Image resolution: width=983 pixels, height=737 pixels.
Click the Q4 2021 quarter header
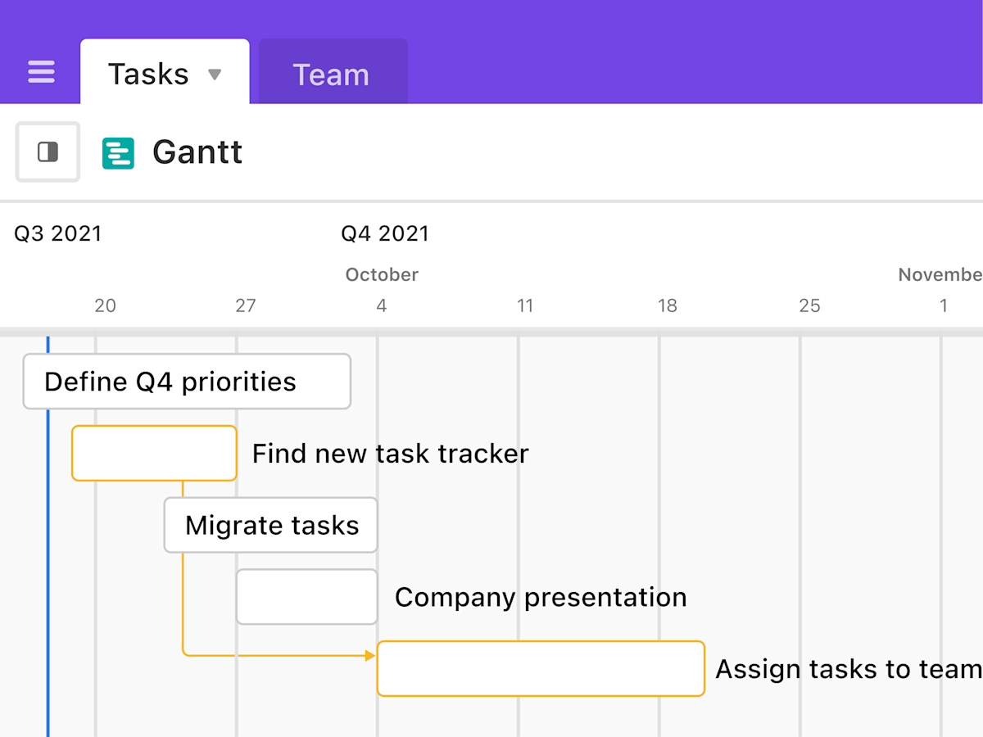tap(385, 233)
